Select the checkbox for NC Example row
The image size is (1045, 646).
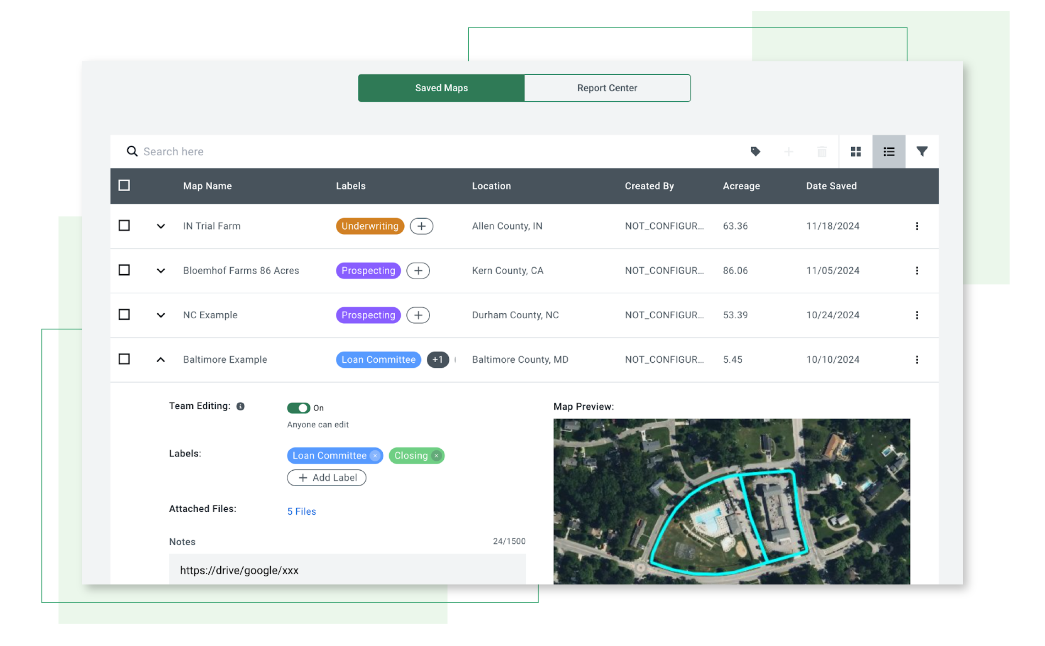coord(124,315)
